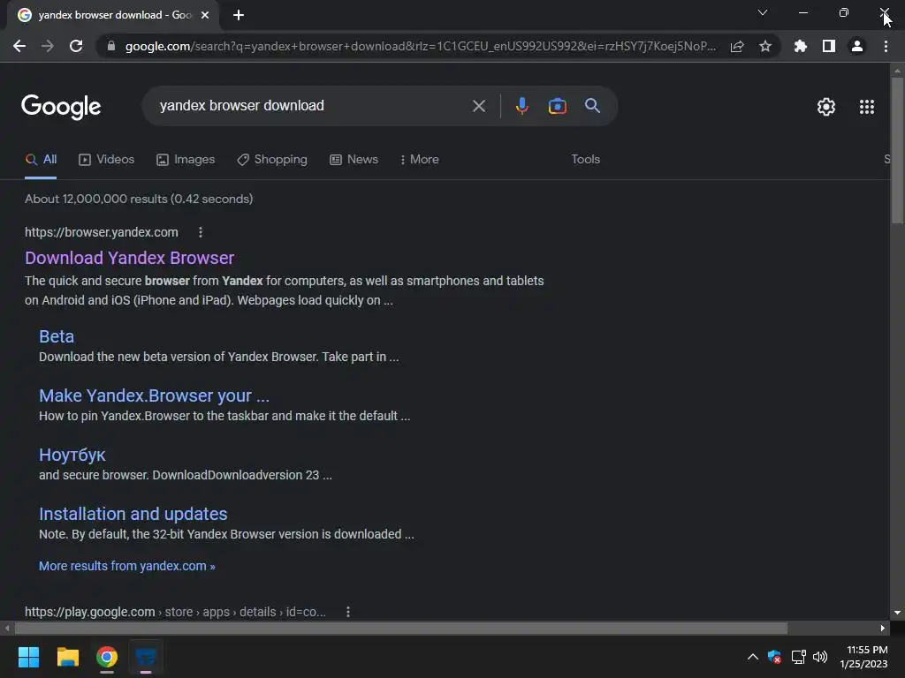This screenshot has height=678, width=905.
Task: Click the play.google.com result URL
Action: tap(176, 612)
